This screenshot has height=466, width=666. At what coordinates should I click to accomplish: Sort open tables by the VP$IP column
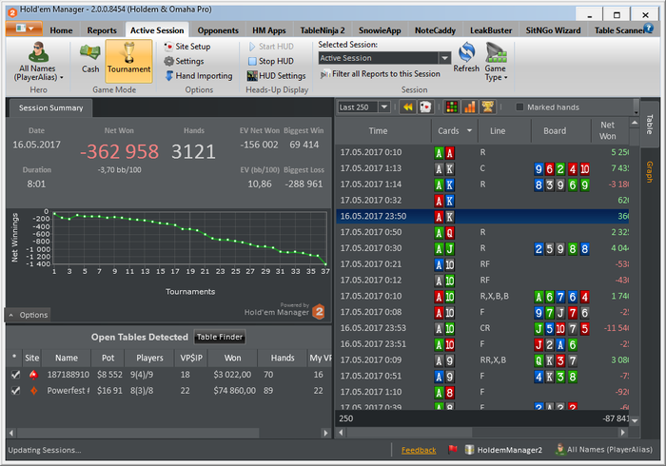coord(191,358)
